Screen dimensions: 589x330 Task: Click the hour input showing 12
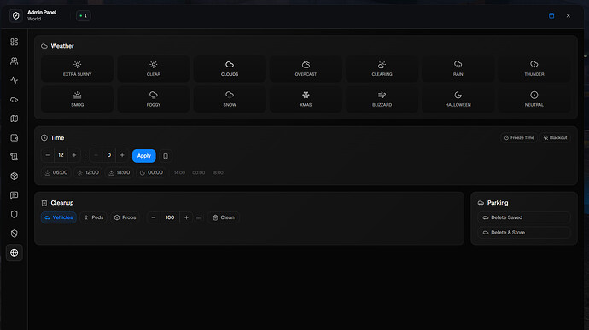(61, 155)
